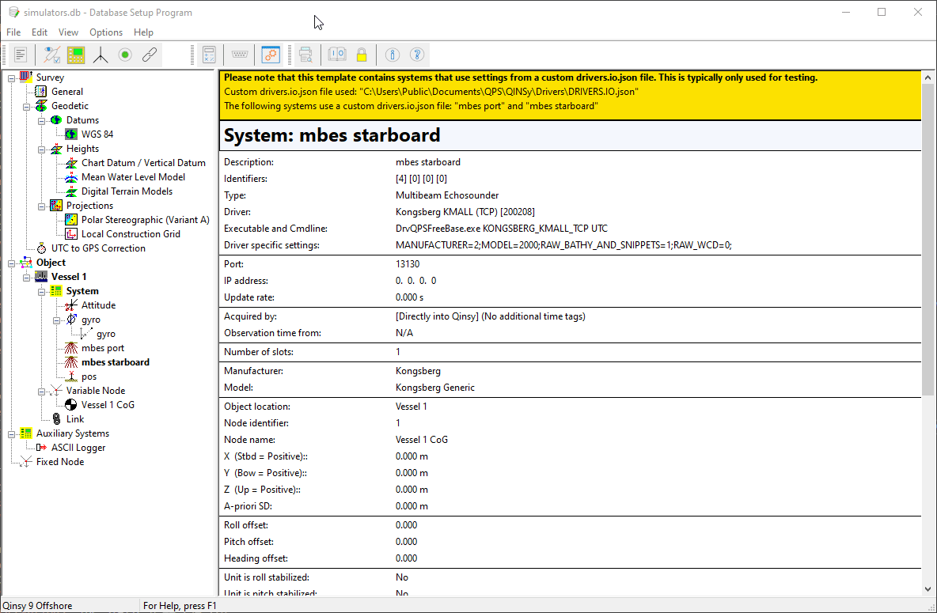Open the Options menu
Viewport: 937px width, 613px height.
coord(105,32)
